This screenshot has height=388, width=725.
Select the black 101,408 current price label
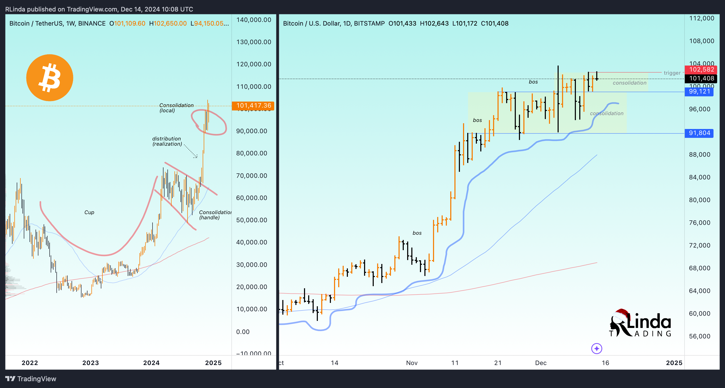coord(701,78)
